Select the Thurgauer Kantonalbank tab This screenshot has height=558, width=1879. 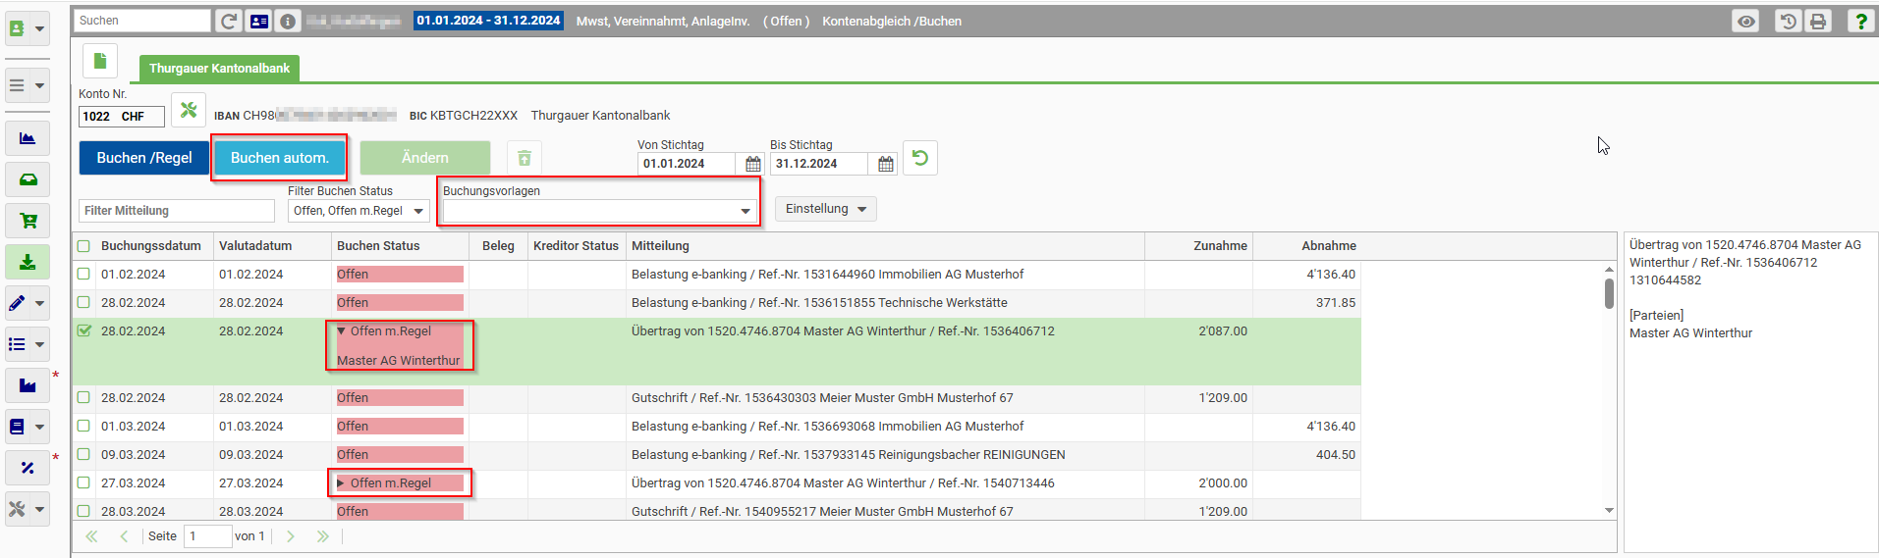point(219,69)
